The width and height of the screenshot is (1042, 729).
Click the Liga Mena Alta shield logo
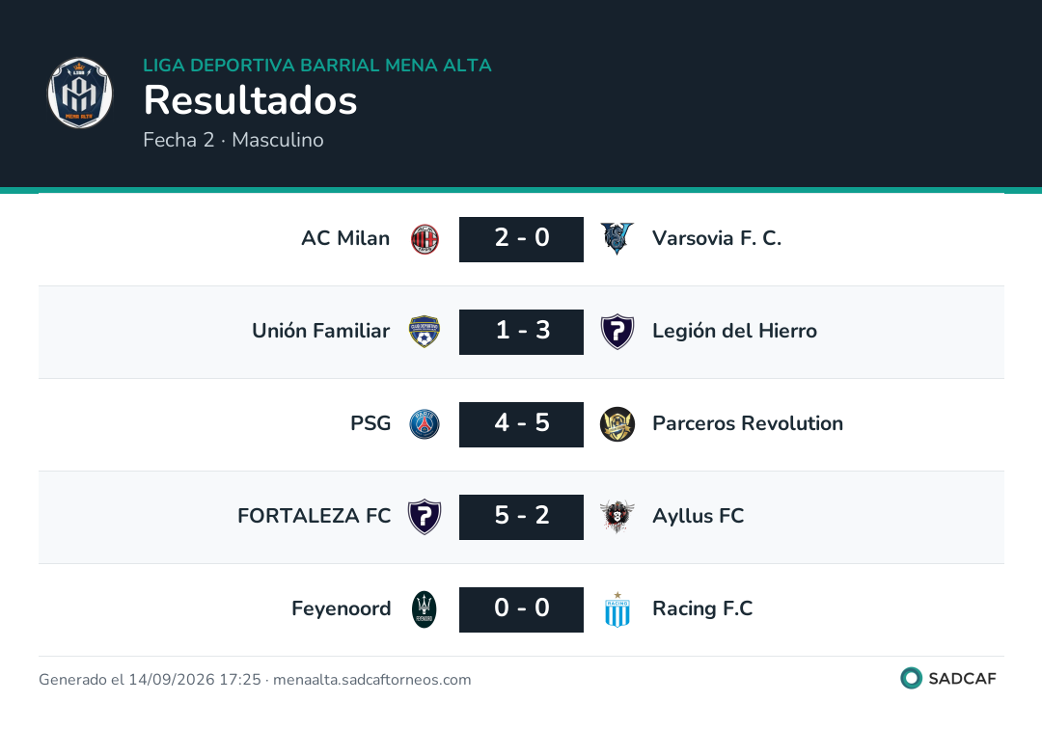(x=80, y=93)
